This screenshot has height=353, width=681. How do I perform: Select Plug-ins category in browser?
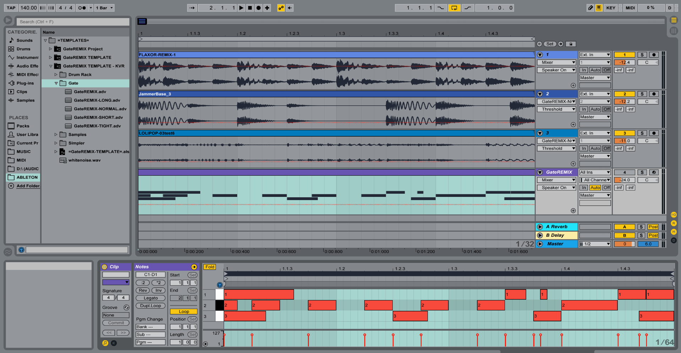[x=25, y=83]
